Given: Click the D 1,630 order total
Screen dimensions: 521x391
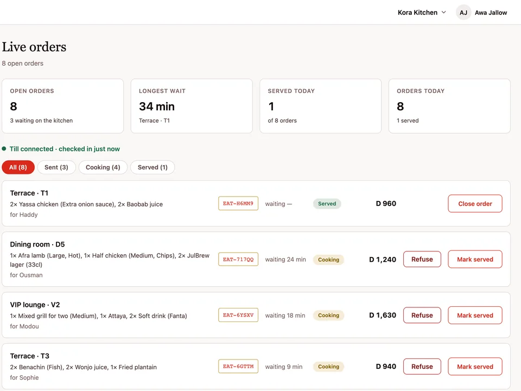Looking at the screenshot, I should [x=383, y=315].
